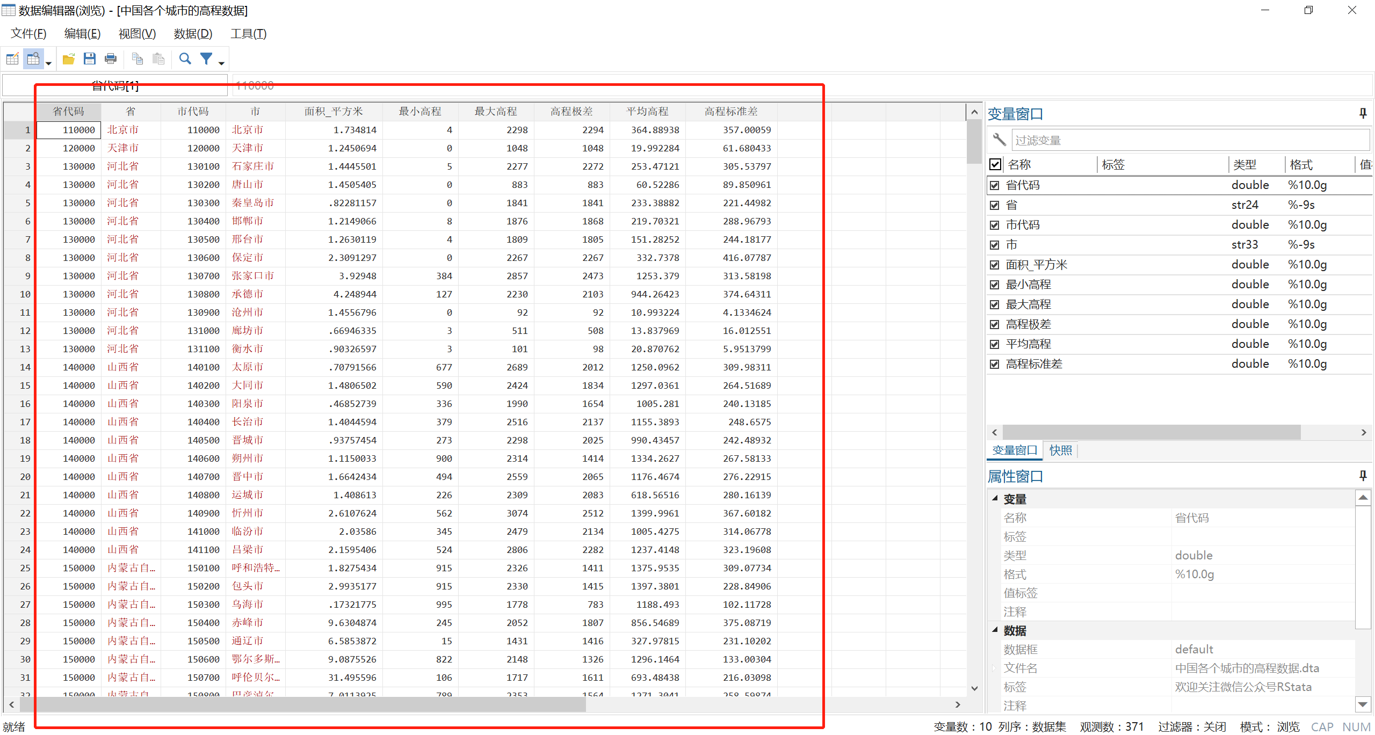1375x735 pixels.
Task: Uncheck the 高程标准差 variable checkbox
Action: (x=995, y=364)
